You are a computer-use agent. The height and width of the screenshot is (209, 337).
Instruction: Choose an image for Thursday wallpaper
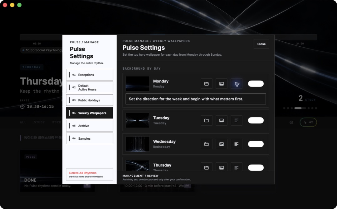click(x=221, y=167)
